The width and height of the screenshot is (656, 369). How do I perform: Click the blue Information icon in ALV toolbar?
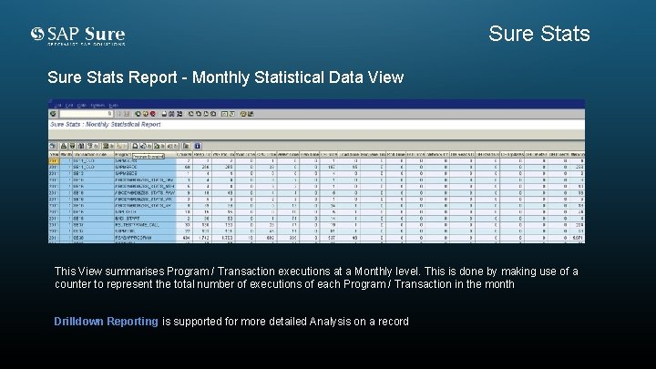[198, 146]
